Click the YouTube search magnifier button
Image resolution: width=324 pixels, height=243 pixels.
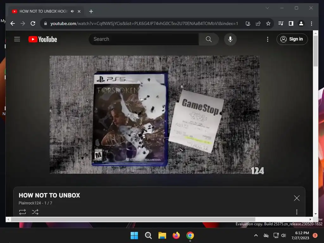point(209,39)
